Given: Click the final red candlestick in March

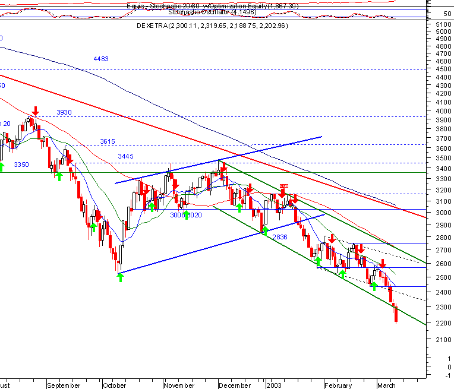Looking at the screenshot, I should coord(396,314).
